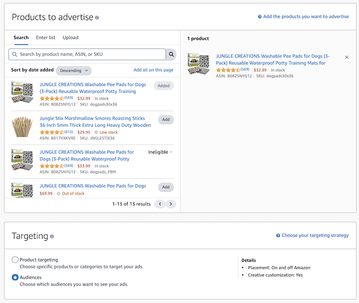Select the Product targeting radio button
The width and height of the screenshot is (359, 303).
pos(15,260)
